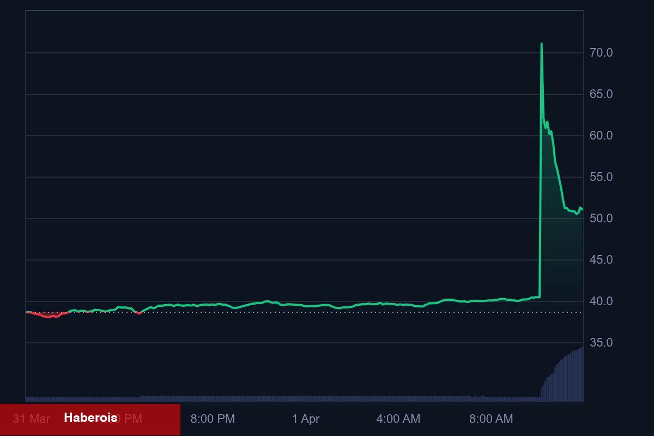The image size is (654, 436).
Task: Click the shaded green area under the spike
Action: [561, 256]
